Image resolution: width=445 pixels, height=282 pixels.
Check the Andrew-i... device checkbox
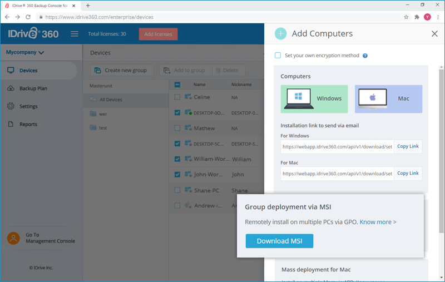(x=177, y=205)
